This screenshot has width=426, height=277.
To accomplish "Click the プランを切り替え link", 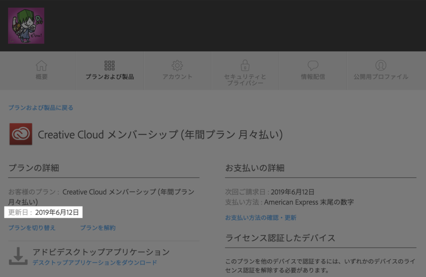I will [x=32, y=228].
